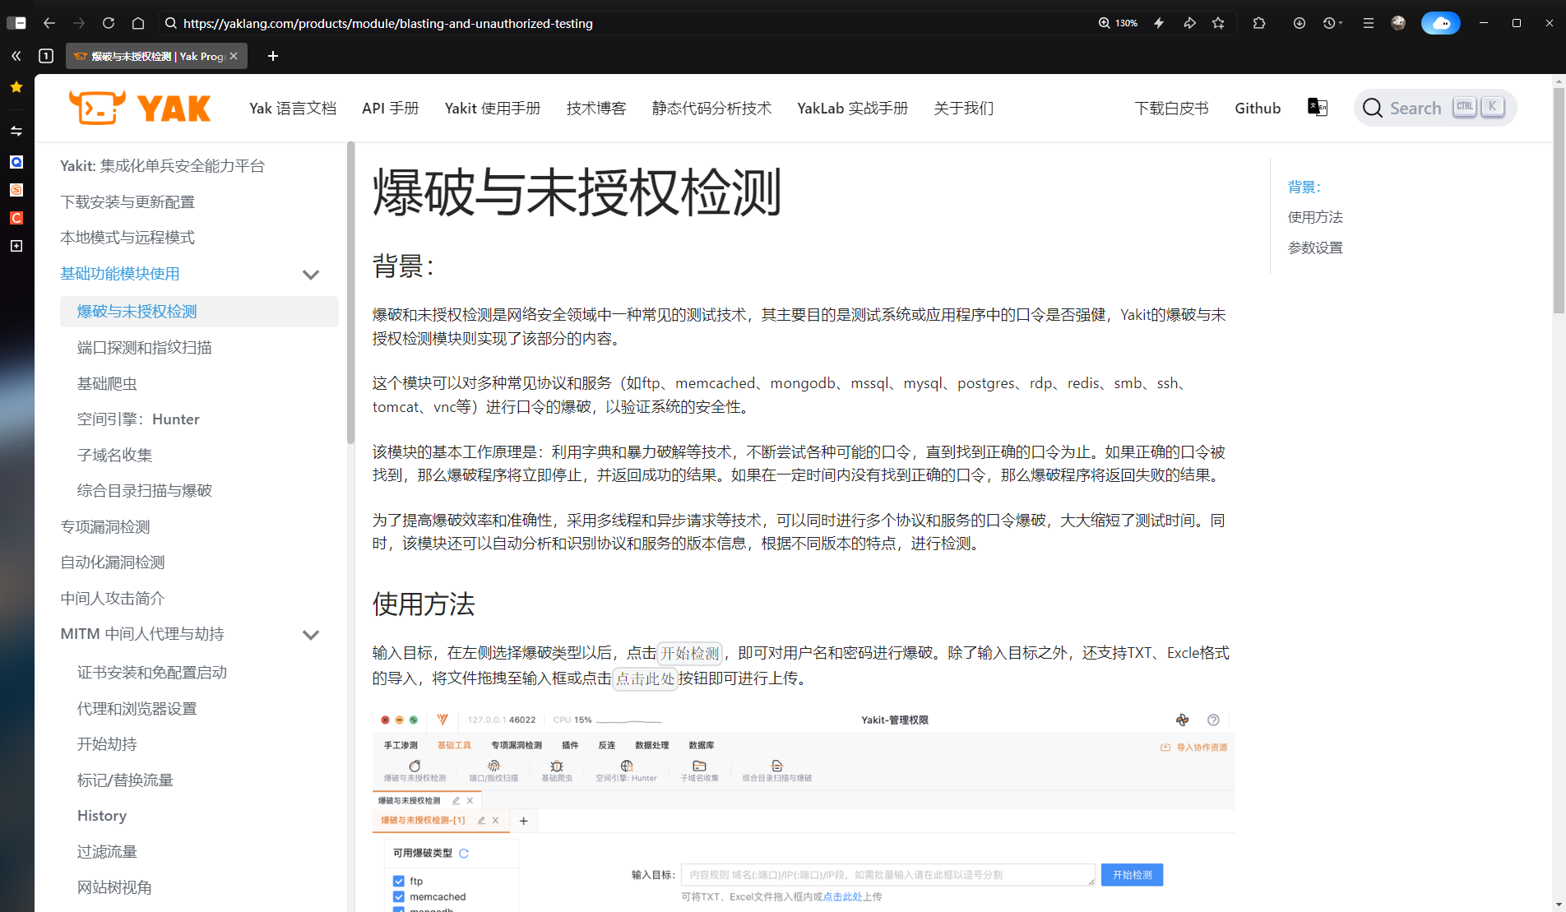This screenshot has height=912, width=1566.
Task: Jump to 使用方法 in table of contents
Action: (x=1315, y=217)
